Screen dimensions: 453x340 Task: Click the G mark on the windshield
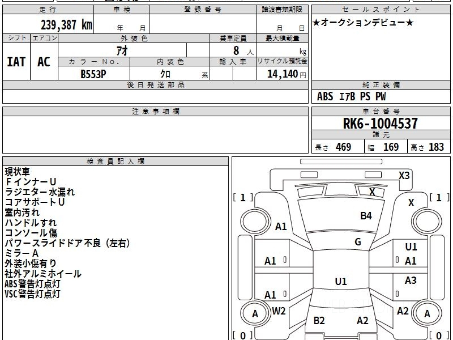pyautogui.click(x=358, y=242)
